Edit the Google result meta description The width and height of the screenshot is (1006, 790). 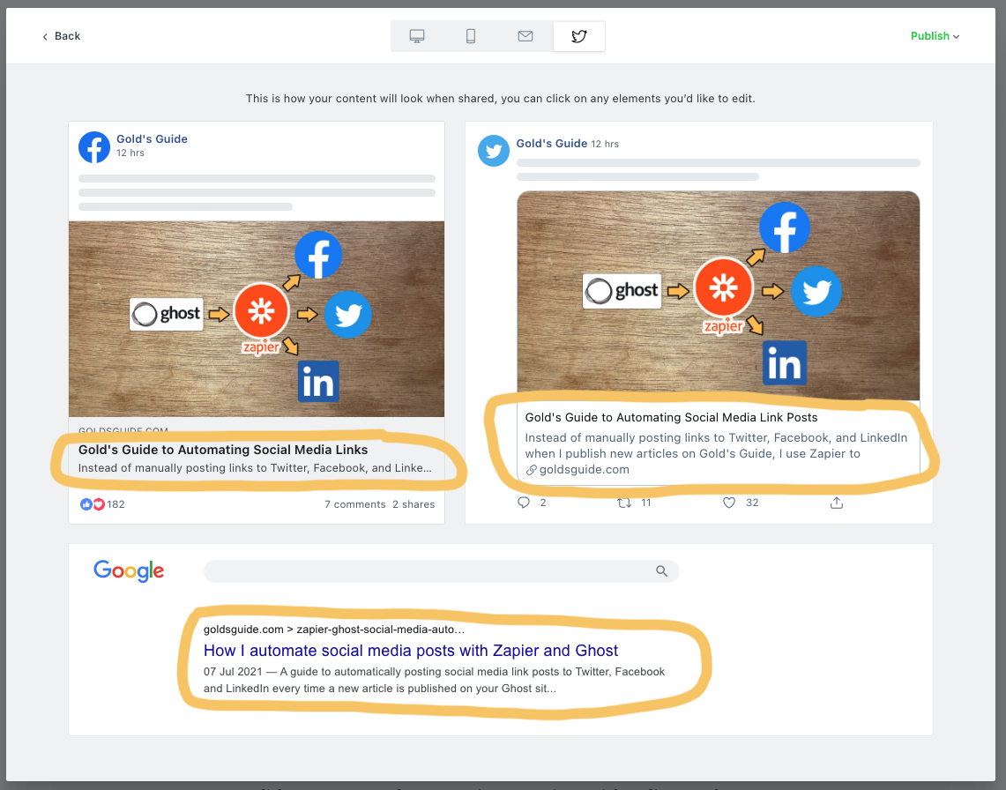point(435,680)
